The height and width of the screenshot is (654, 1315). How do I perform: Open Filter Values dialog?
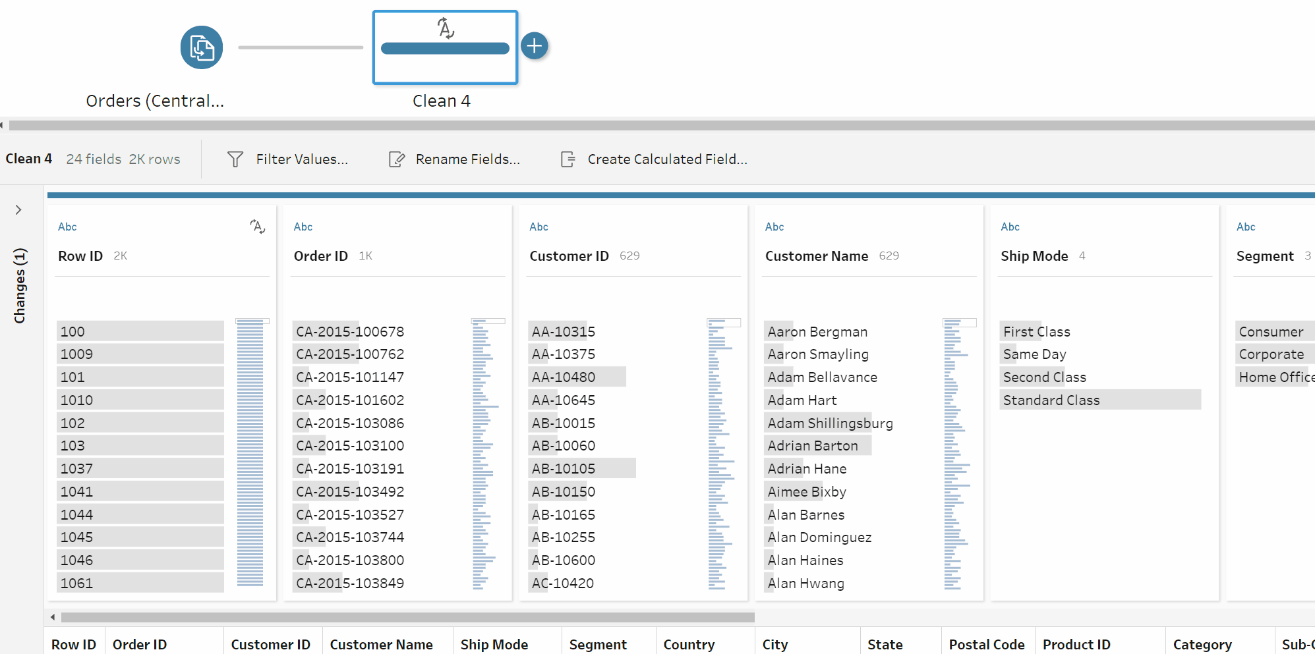pos(302,159)
